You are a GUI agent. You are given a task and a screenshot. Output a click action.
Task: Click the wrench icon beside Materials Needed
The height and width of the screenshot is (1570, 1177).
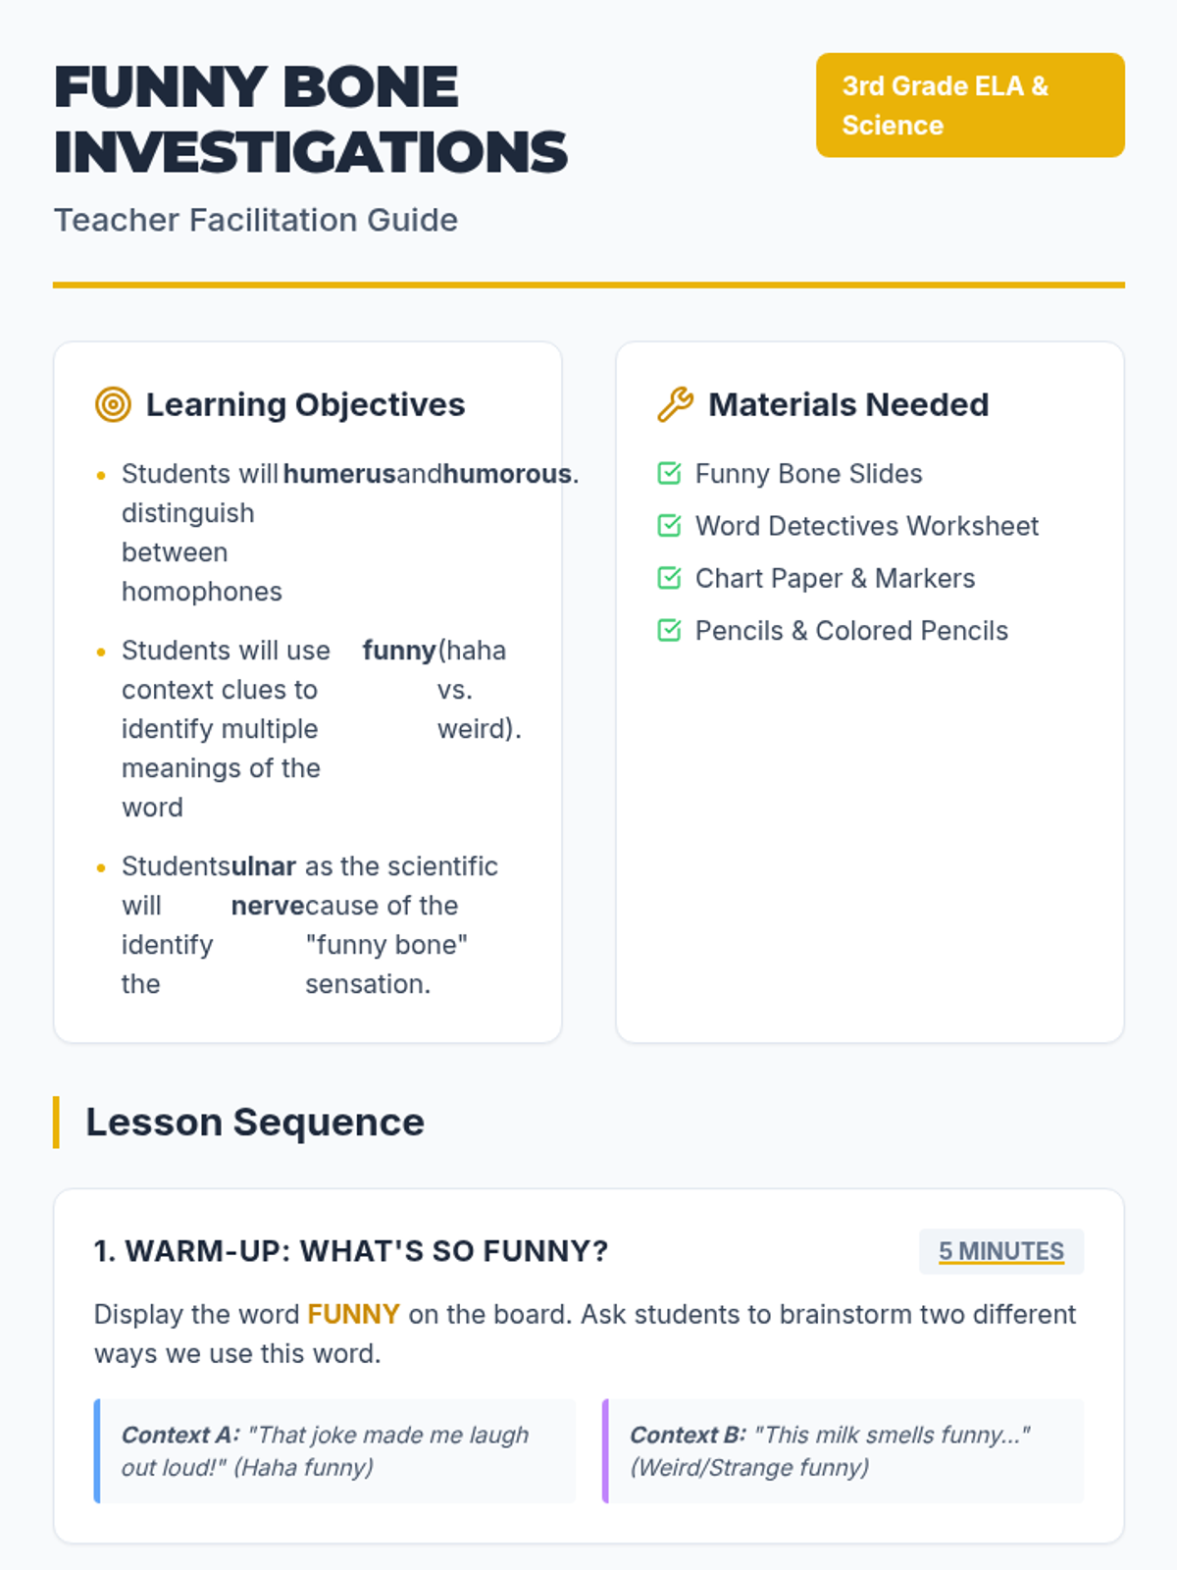[x=675, y=404]
